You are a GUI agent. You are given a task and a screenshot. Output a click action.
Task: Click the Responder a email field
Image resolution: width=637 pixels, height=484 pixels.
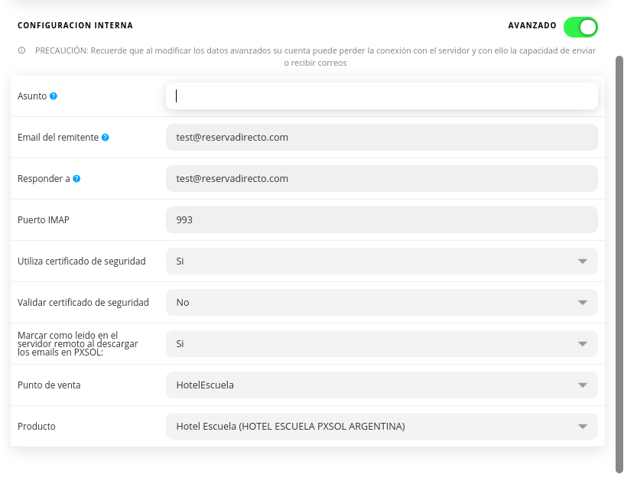coord(381,179)
